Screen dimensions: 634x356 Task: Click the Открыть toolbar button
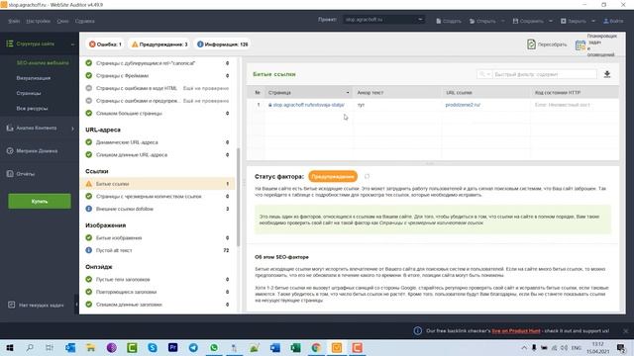click(482, 21)
